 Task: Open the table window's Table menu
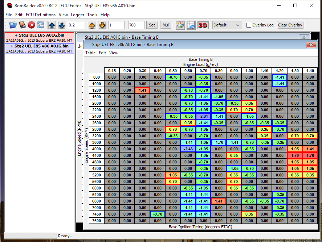pyautogui.click(x=90, y=53)
